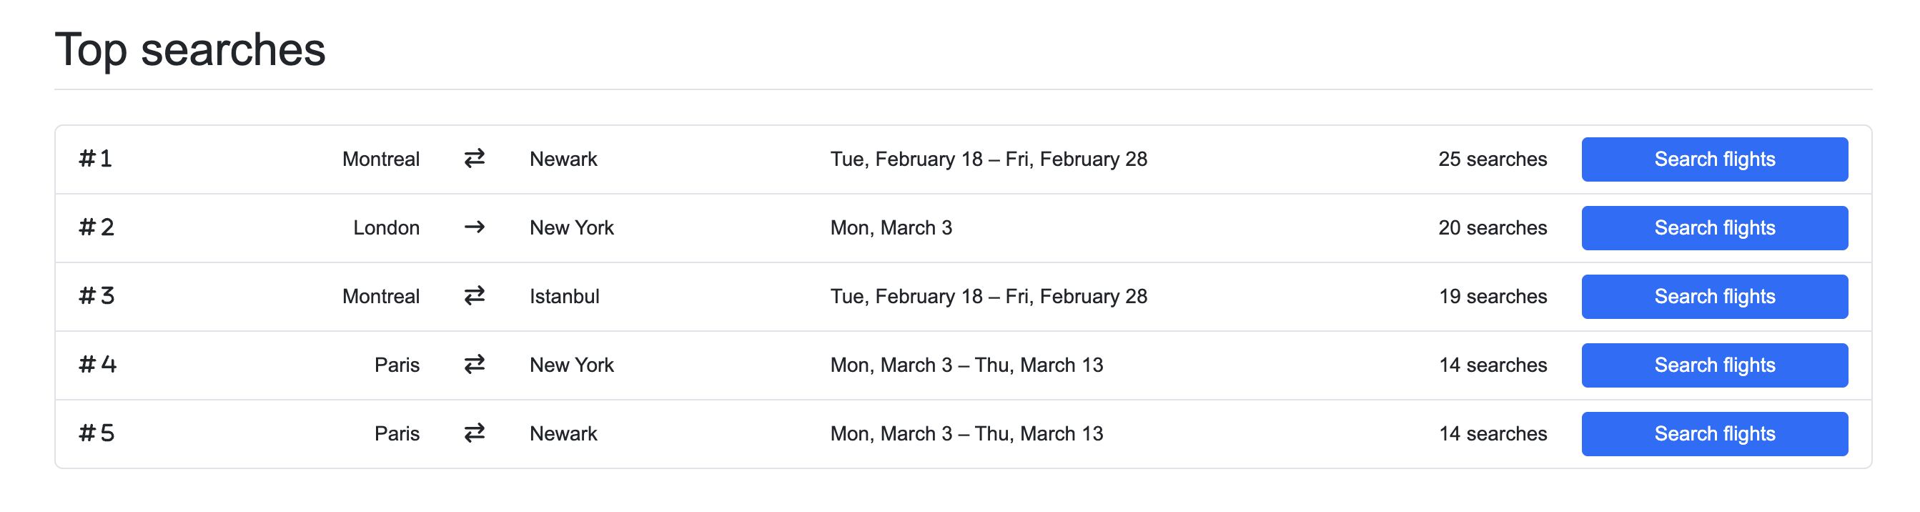1920x512 pixels.
Task: Click the 'Mon, March 3' one-way date
Action: coord(891,227)
